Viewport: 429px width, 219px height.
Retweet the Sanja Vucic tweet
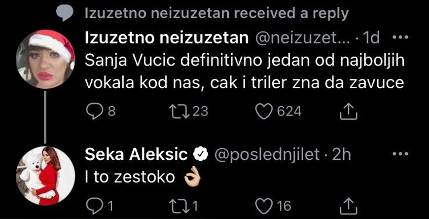click(x=179, y=111)
